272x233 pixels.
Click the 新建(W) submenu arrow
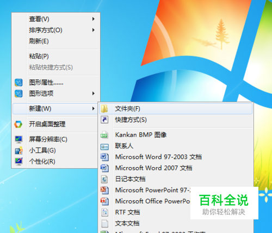(x=94, y=108)
